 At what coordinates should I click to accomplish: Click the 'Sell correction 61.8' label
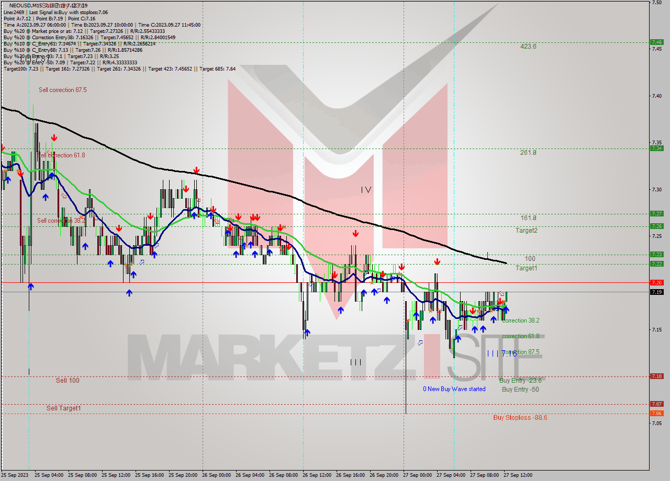point(61,155)
